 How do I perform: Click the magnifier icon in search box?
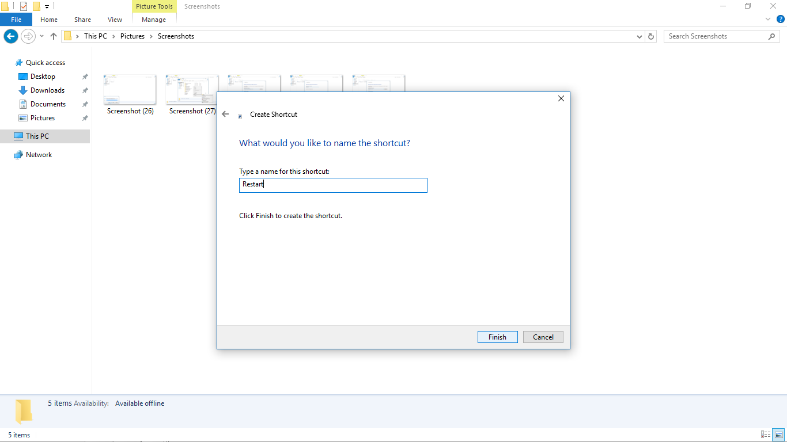772,36
